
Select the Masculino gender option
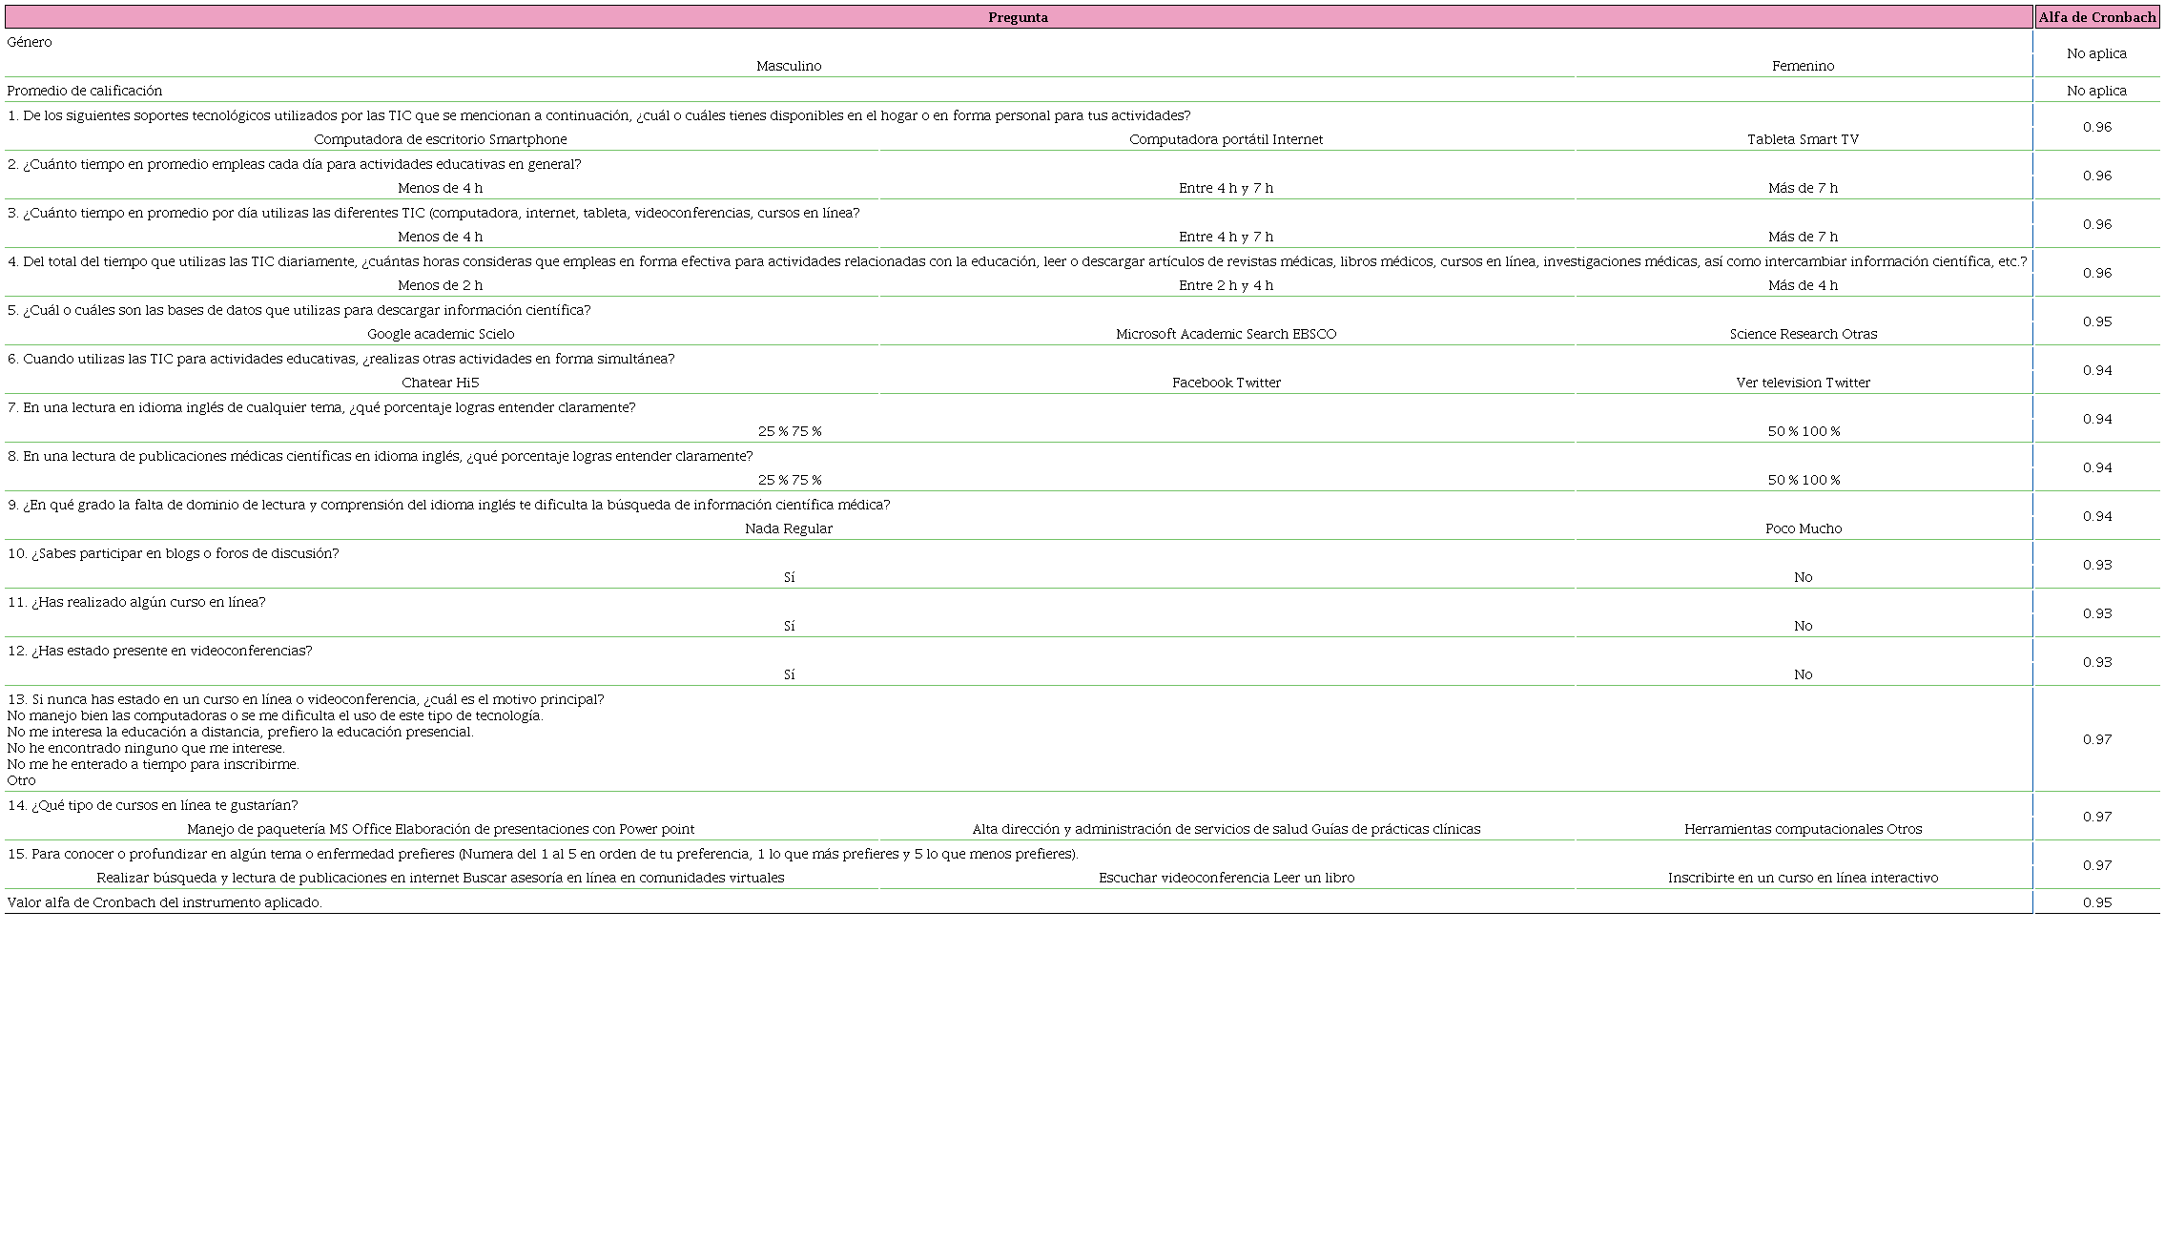(788, 66)
